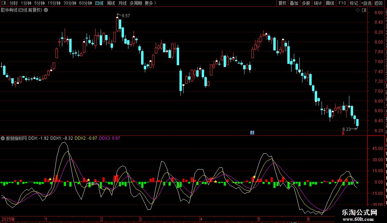Click the diamond marker icon
This screenshot has width=387, height=223.
358,10
